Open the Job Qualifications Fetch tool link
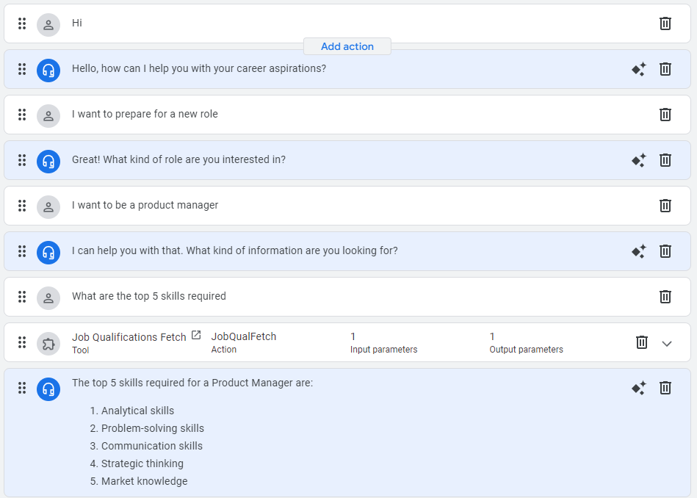This screenshot has height=498, width=697. [x=196, y=335]
